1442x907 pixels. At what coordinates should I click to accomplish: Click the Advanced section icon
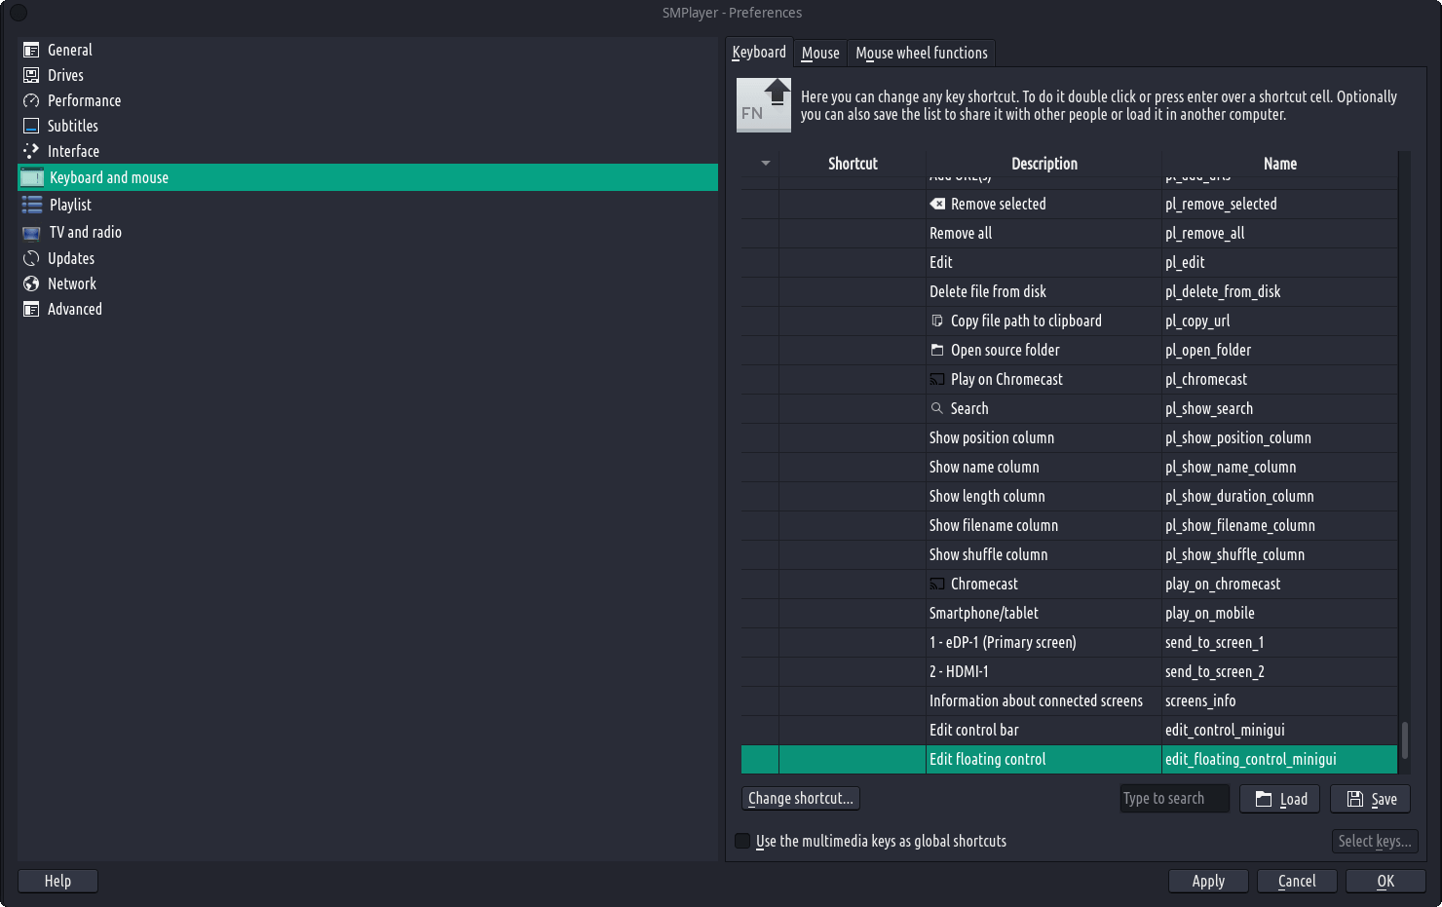click(x=31, y=309)
